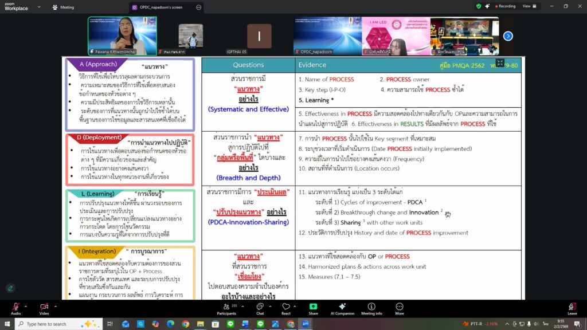Click the green Share screen button
This screenshot has width=587, height=330.
pos(313,308)
